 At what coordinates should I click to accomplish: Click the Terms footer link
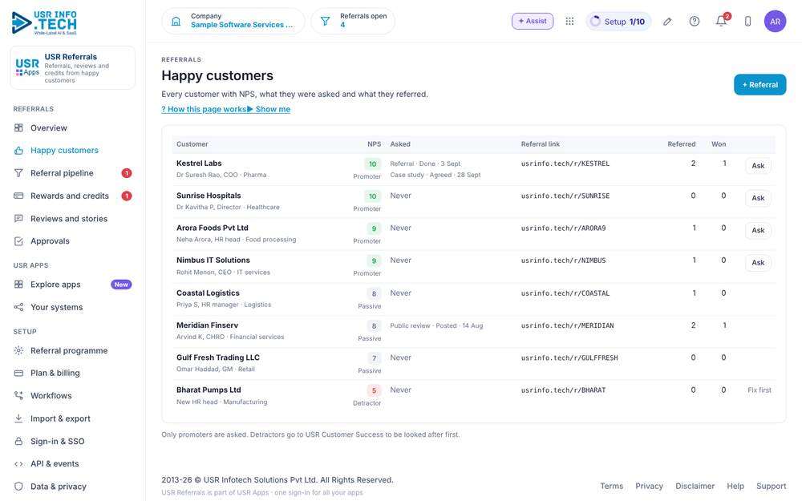point(612,487)
